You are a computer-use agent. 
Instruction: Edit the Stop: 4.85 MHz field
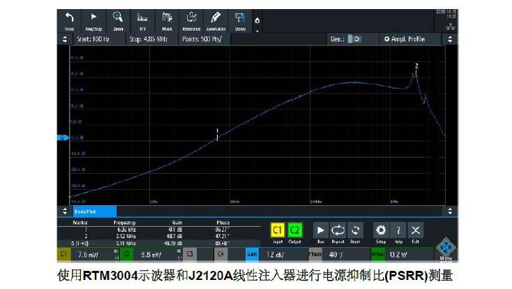(x=152, y=39)
